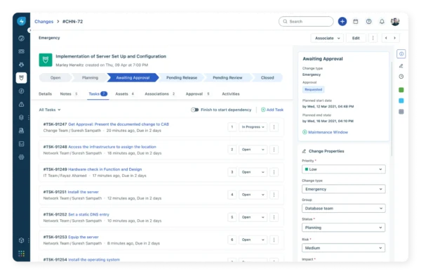
Task: Click the blue square on right rail
Action: [401, 101]
